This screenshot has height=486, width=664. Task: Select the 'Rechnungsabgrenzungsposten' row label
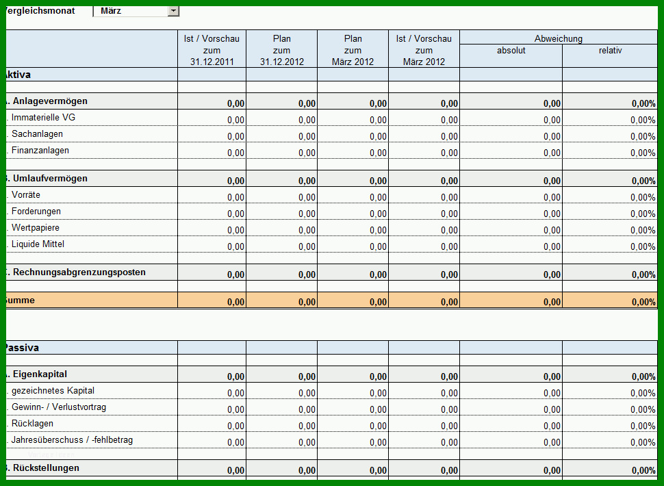(79, 272)
